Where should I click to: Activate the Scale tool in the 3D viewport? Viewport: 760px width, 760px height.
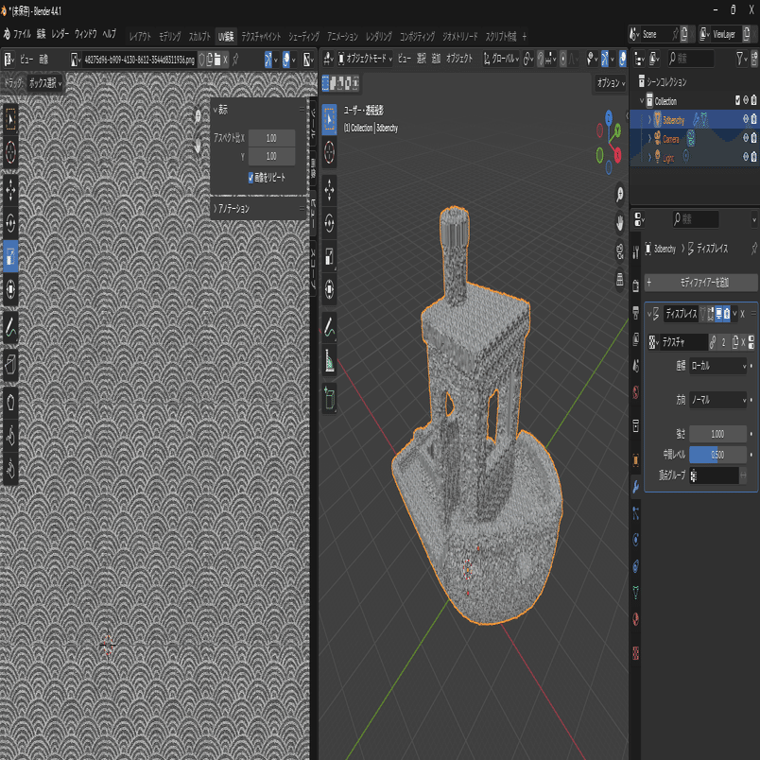click(x=329, y=256)
